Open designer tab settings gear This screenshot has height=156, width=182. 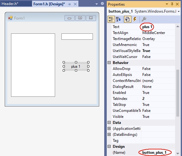(x=102, y=4)
